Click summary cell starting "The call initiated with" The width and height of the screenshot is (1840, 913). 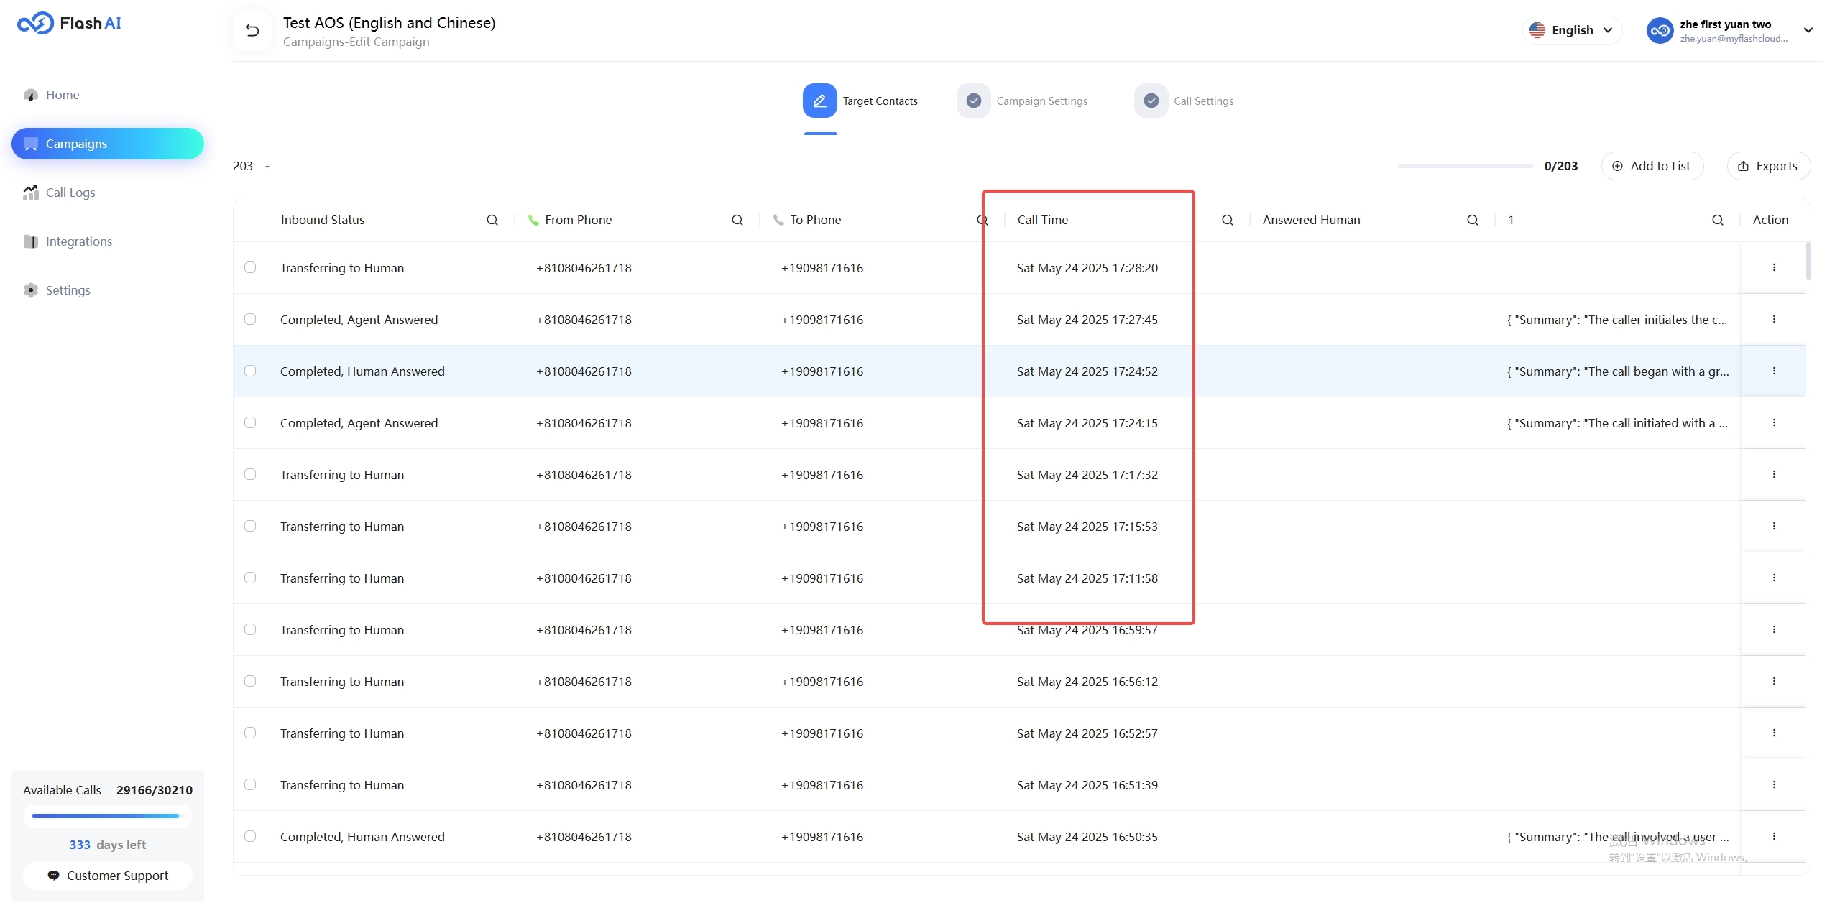1617,423
